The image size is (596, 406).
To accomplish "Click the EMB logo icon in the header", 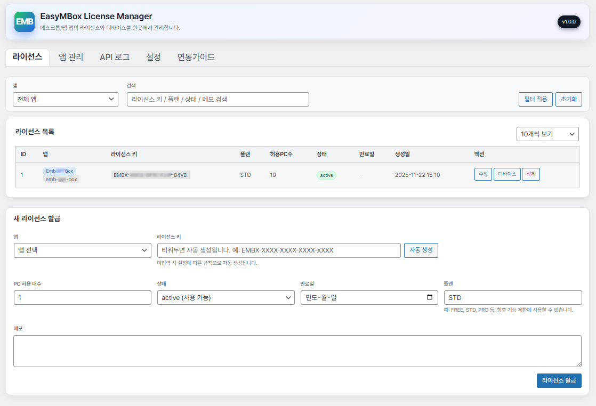I will (x=24, y=22).
